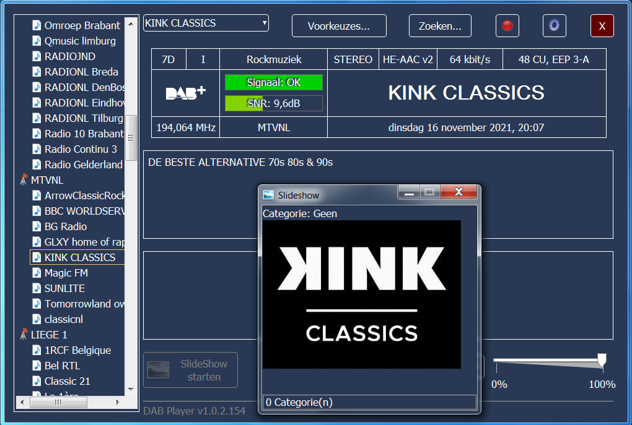This screenshot has width=632, height=425.
Task: Click the HE-AAC v2 codec cell
Action: pyautogui.click(x=408, y=59)
